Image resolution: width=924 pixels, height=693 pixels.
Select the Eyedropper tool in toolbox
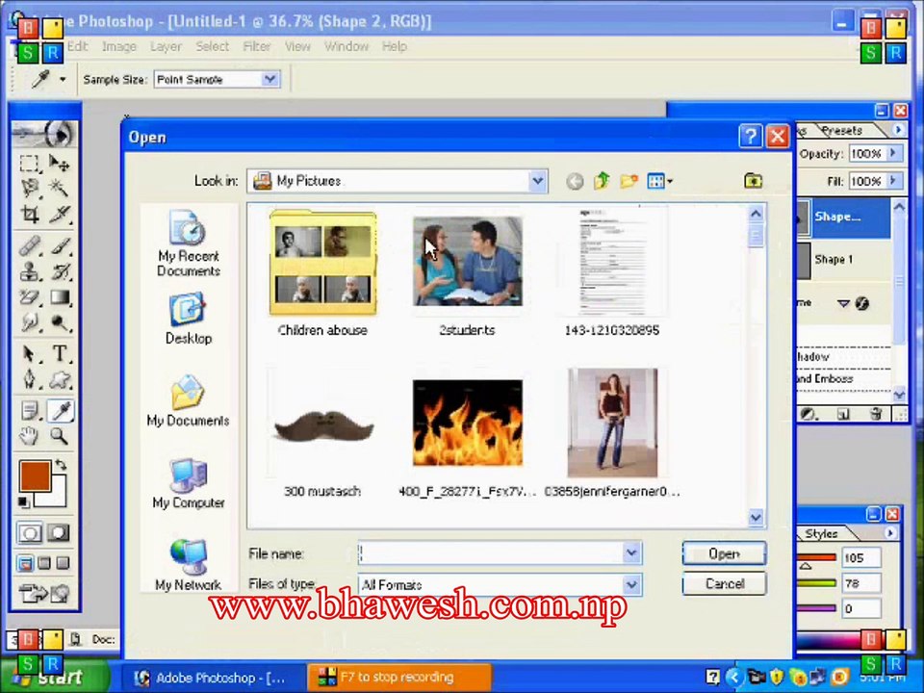click(60, 410)
